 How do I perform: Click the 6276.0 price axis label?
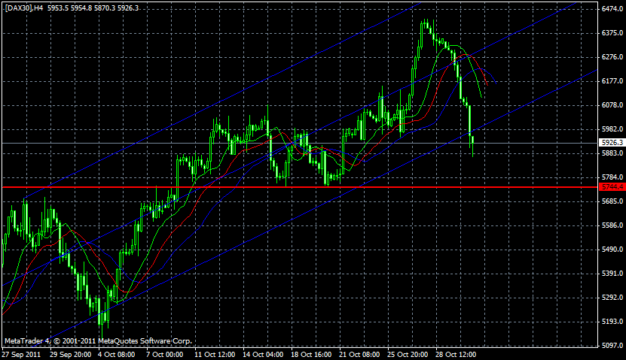(612, 57)
